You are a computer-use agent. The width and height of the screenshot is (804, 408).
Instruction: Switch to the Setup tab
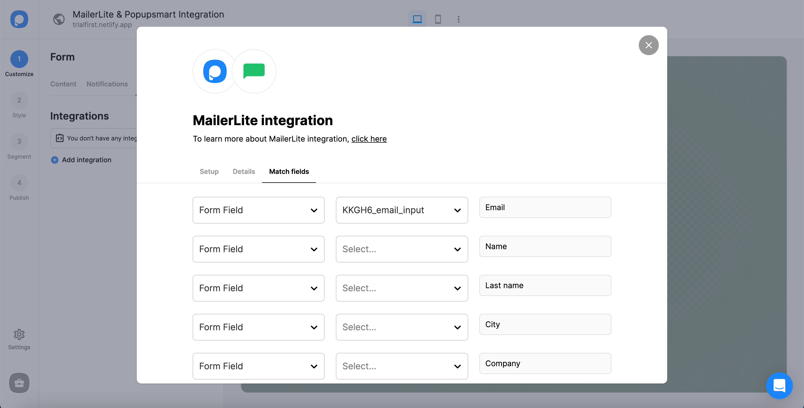[209, 171]
